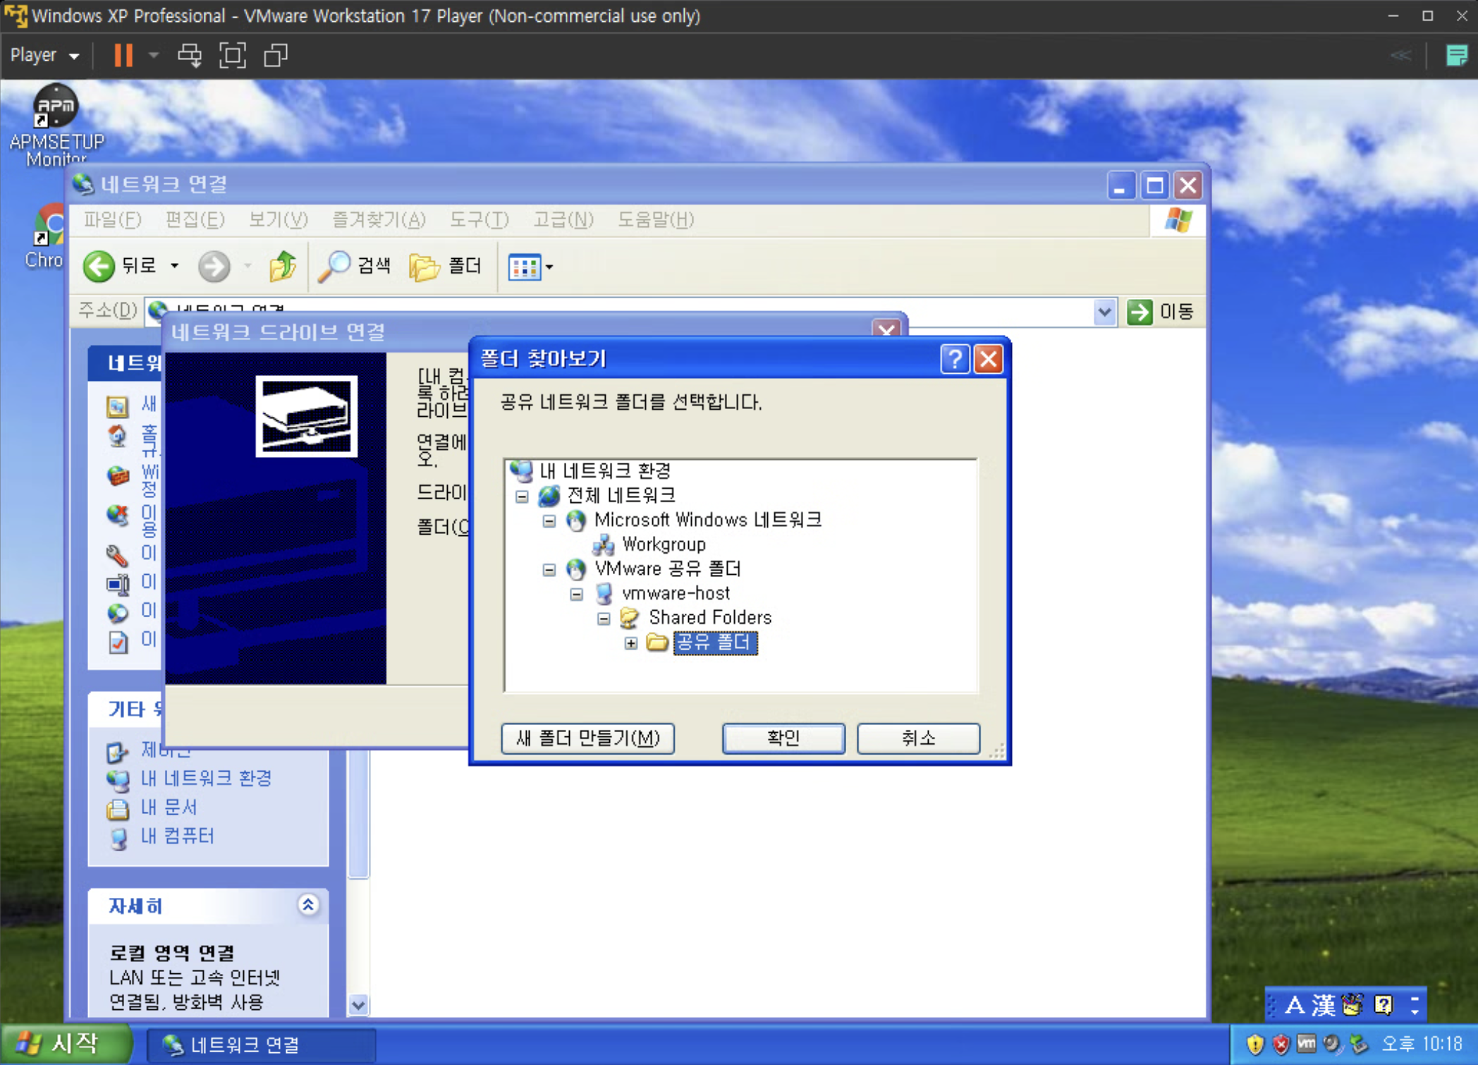Click the Folders (폴더) toolbar button
The height and width of the screenshot is (1065, 1478).
(446, 267)
